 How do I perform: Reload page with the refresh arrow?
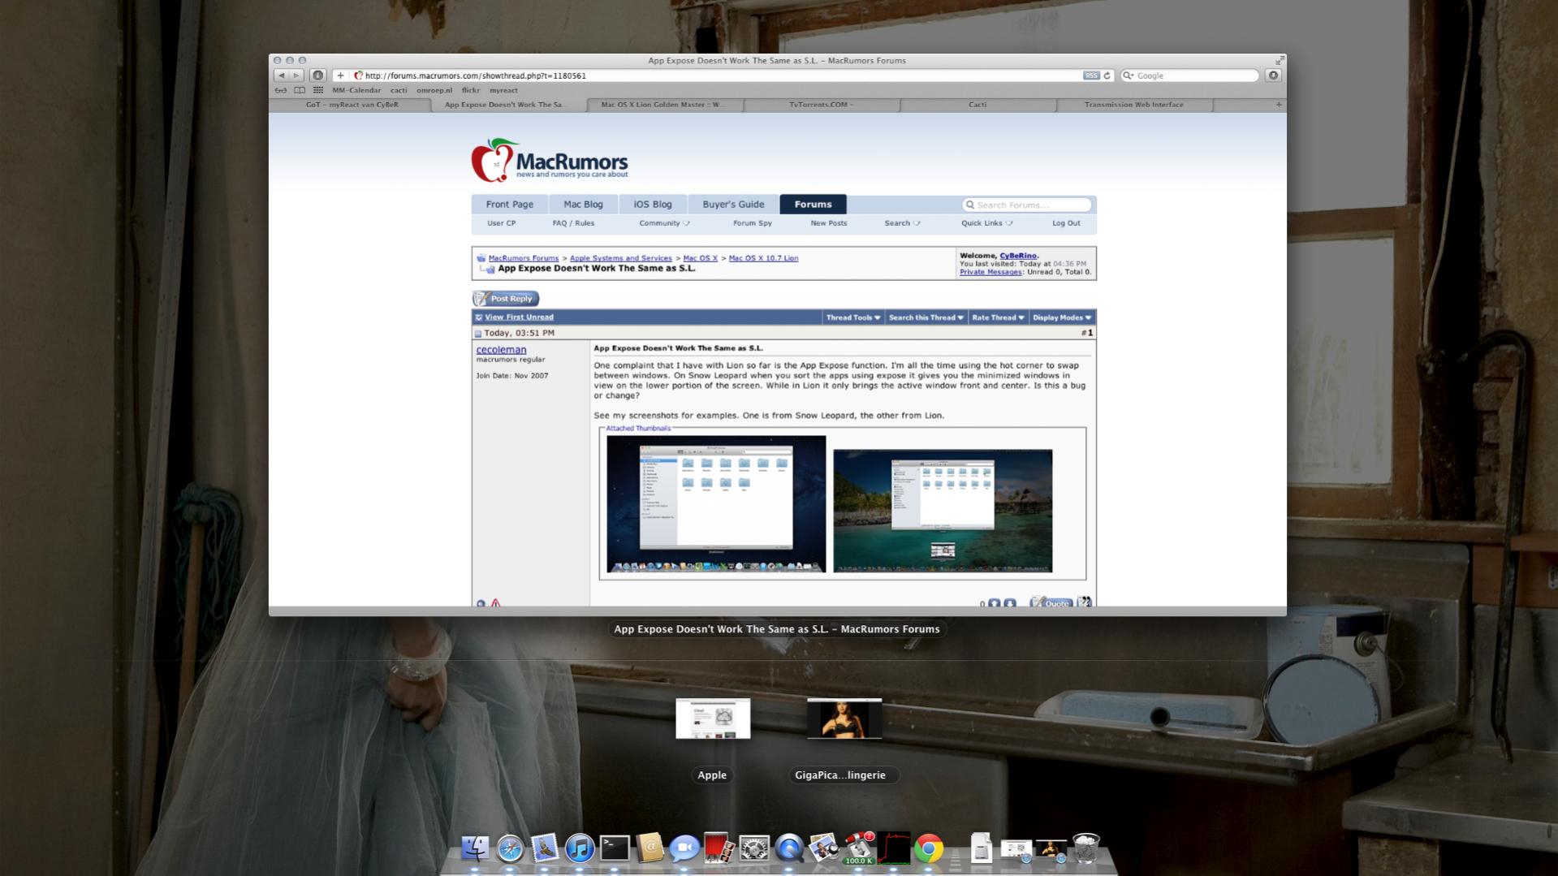pos(1107,76)
